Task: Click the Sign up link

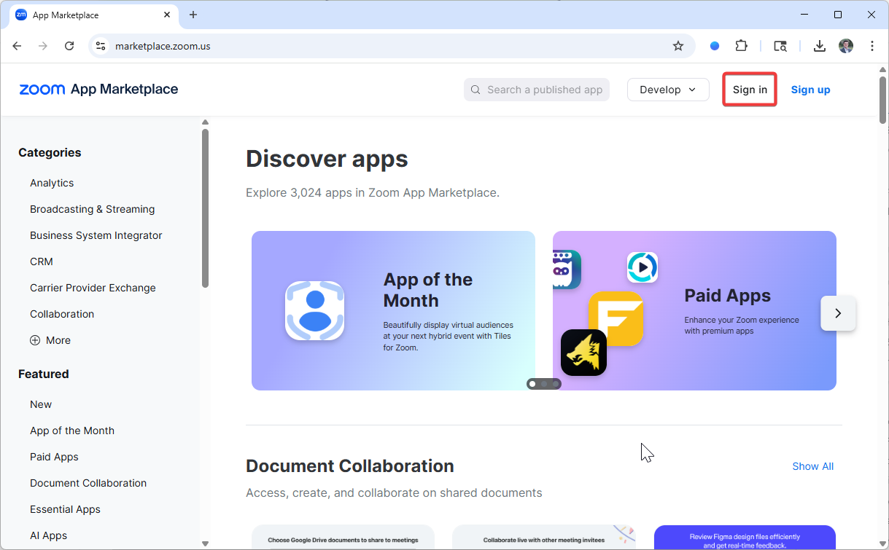Action: coord(810,90)
